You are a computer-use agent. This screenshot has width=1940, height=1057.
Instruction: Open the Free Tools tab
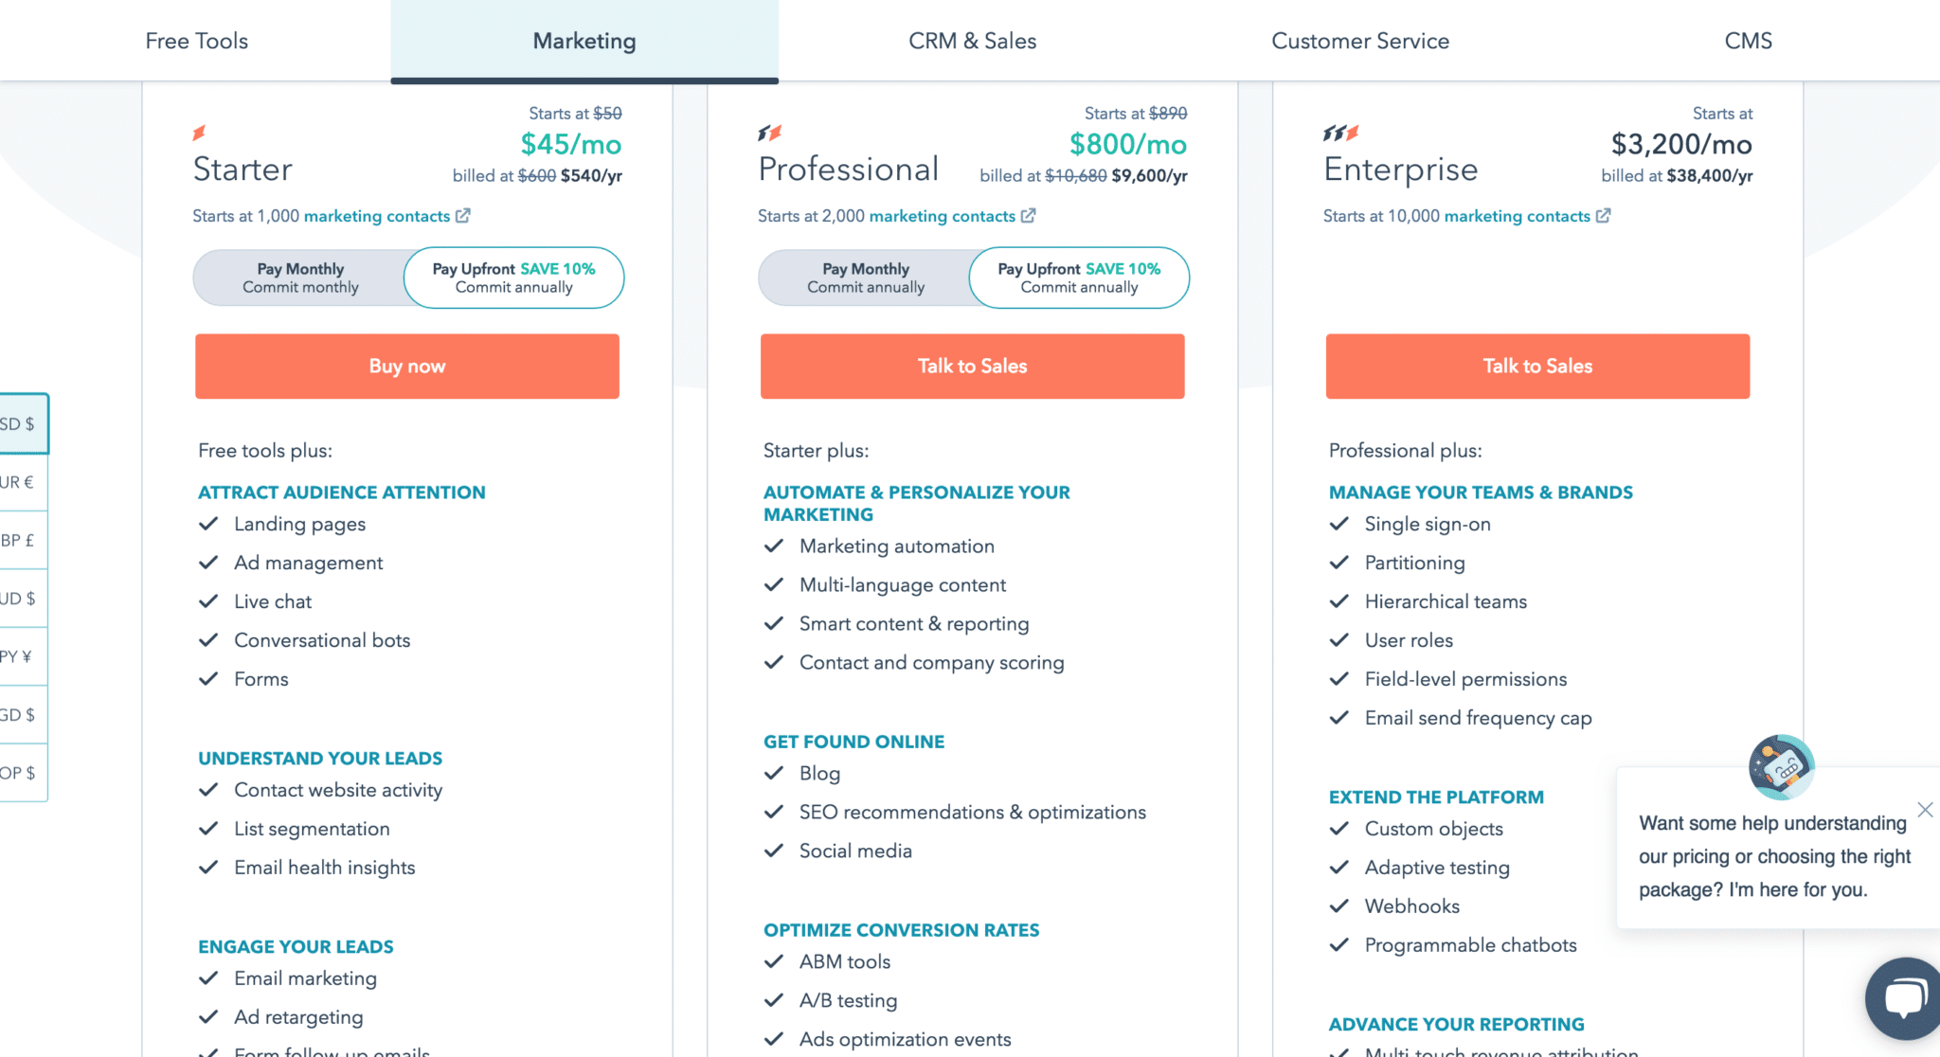[196, 41]
